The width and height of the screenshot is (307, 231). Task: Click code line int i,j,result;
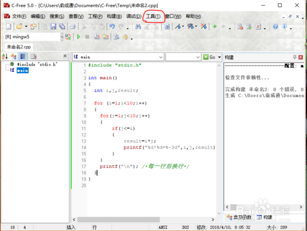point(116,90)
